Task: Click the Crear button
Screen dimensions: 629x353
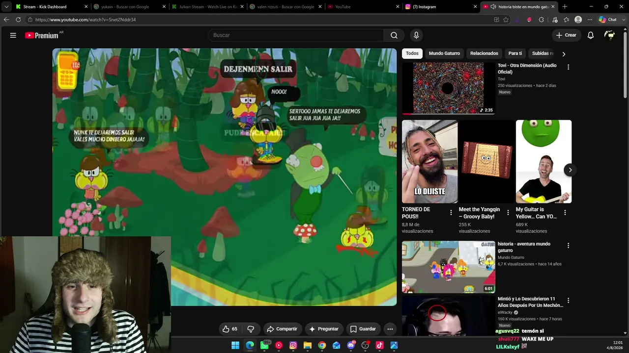Action: point(566,35)
